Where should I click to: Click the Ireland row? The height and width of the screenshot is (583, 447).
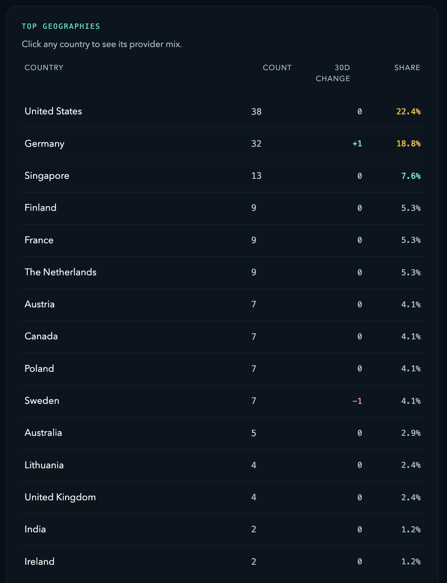point(40,562)
